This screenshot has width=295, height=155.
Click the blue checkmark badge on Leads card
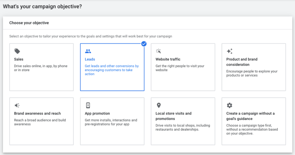click(144, 44)
